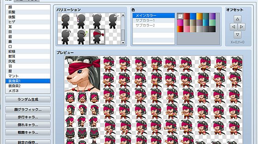Pick the mint green color swatch
Viewport: 258px width, 144px height.
point(212,23)
